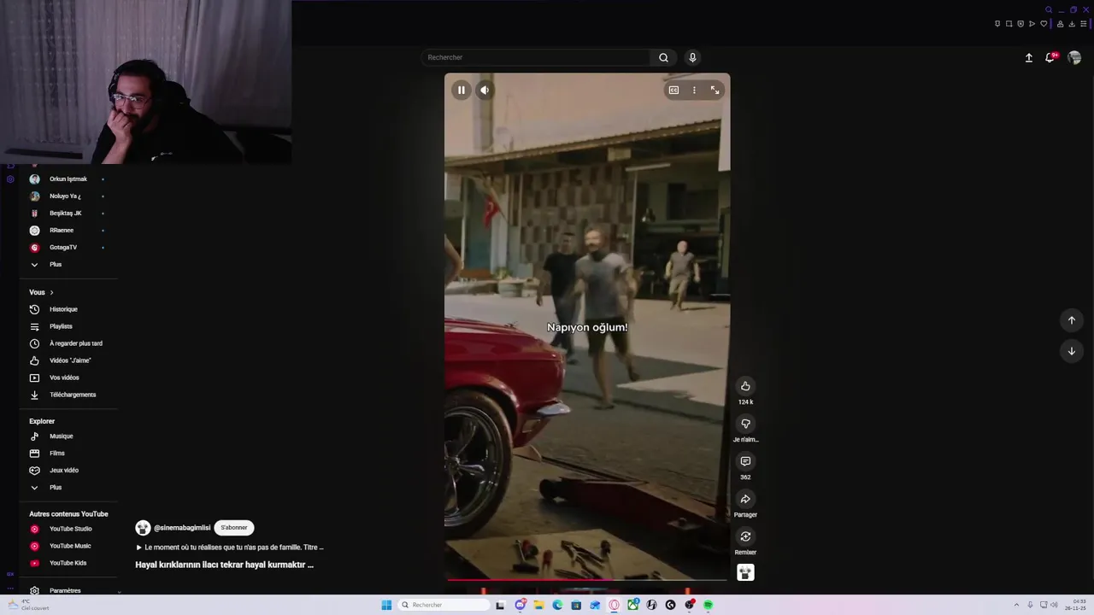This screenshot has height=615, width=1094.
Task: Open Spotify from the taskbar
Action: click(708, 605)
